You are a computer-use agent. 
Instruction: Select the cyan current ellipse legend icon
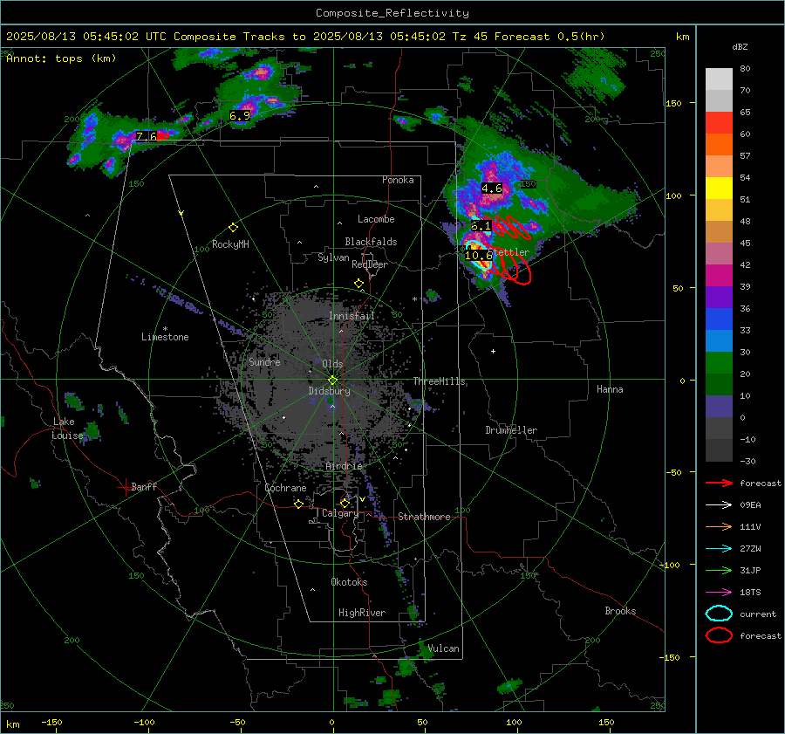tap(719, 614)
